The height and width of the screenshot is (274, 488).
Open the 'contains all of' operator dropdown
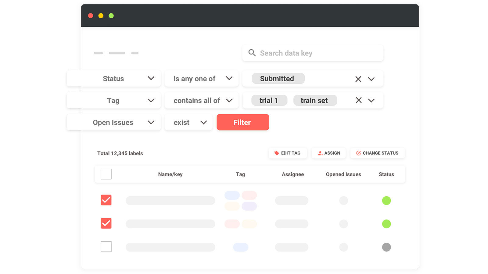tap(201, 100)
